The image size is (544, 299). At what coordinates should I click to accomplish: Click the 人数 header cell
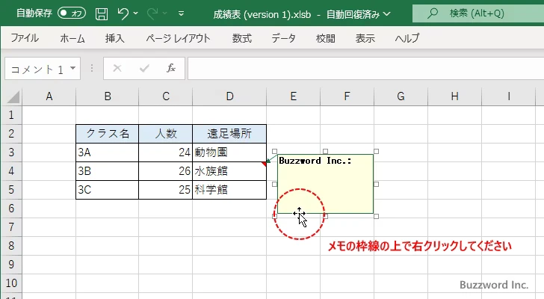(x=165, y=134)
